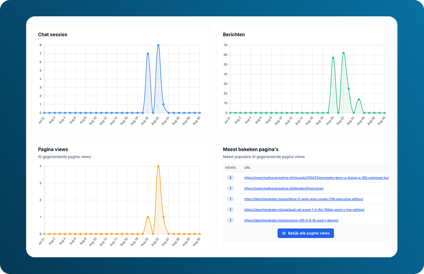Click the URL column header

tap(248, 167)
